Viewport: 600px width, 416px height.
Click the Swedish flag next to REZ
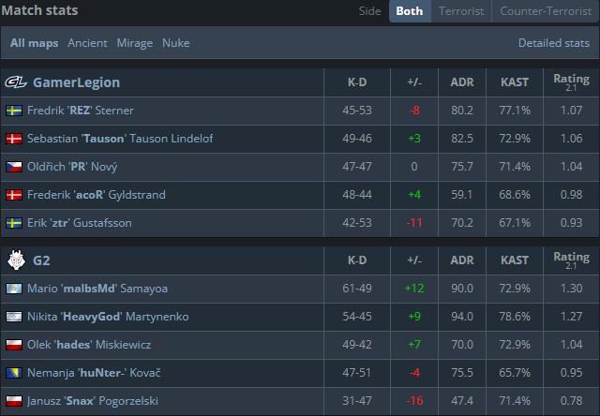tap(14, 111)
